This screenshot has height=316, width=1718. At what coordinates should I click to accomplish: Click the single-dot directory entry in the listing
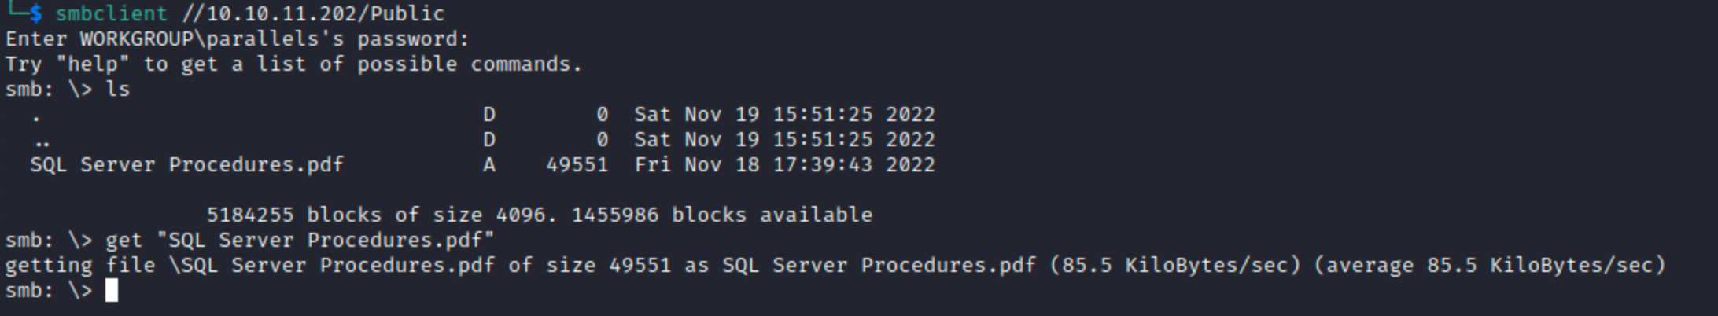pos(36,116)
